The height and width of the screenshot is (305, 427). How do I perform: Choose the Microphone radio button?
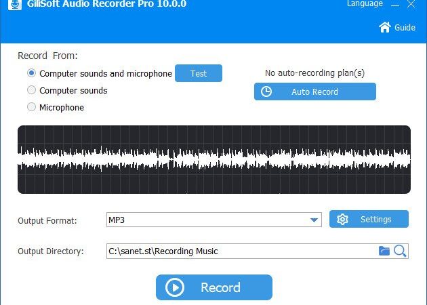click(31, 107)
